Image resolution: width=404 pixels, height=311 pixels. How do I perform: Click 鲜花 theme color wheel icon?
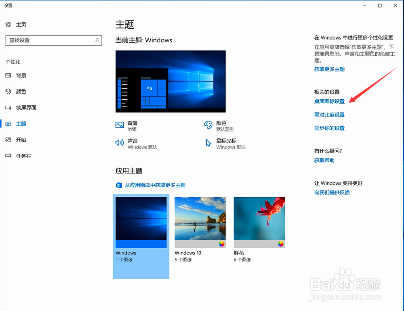281,244
